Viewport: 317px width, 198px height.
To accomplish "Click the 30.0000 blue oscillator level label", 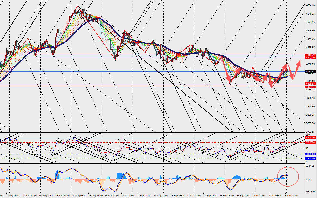I will (310, 154).
